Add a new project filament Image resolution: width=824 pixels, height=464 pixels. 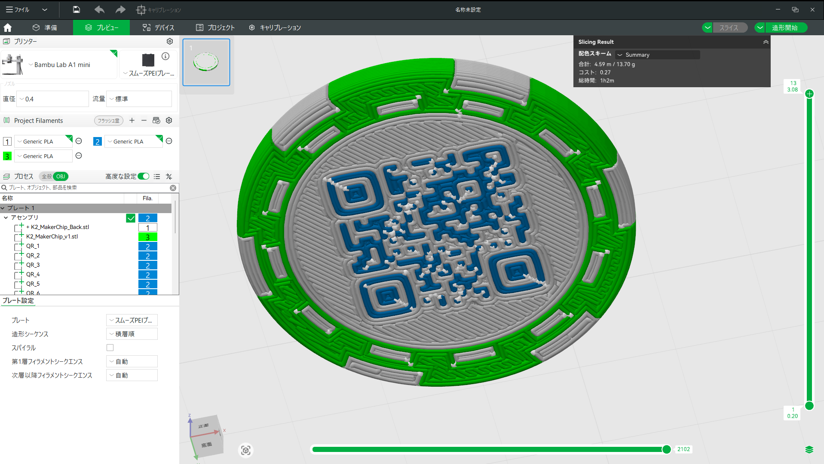(132, 120)
